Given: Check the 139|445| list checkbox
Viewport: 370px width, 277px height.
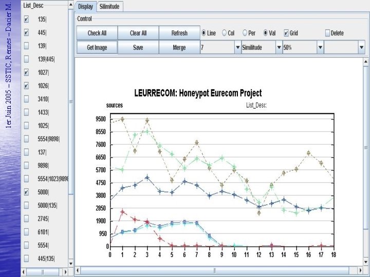Looking at the screenshot, I should click(x=26, y=59).
